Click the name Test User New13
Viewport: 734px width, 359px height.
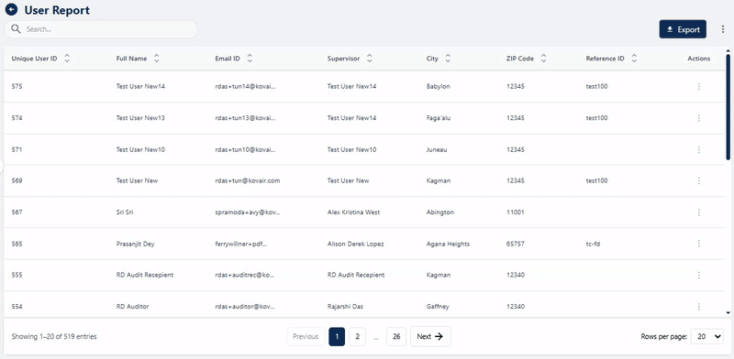pos(140,118)
